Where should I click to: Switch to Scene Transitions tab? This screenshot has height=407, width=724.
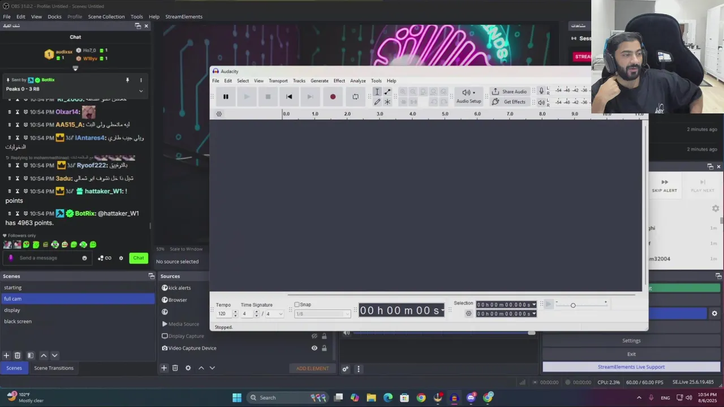pyautogui.click(x=54, y=368)
